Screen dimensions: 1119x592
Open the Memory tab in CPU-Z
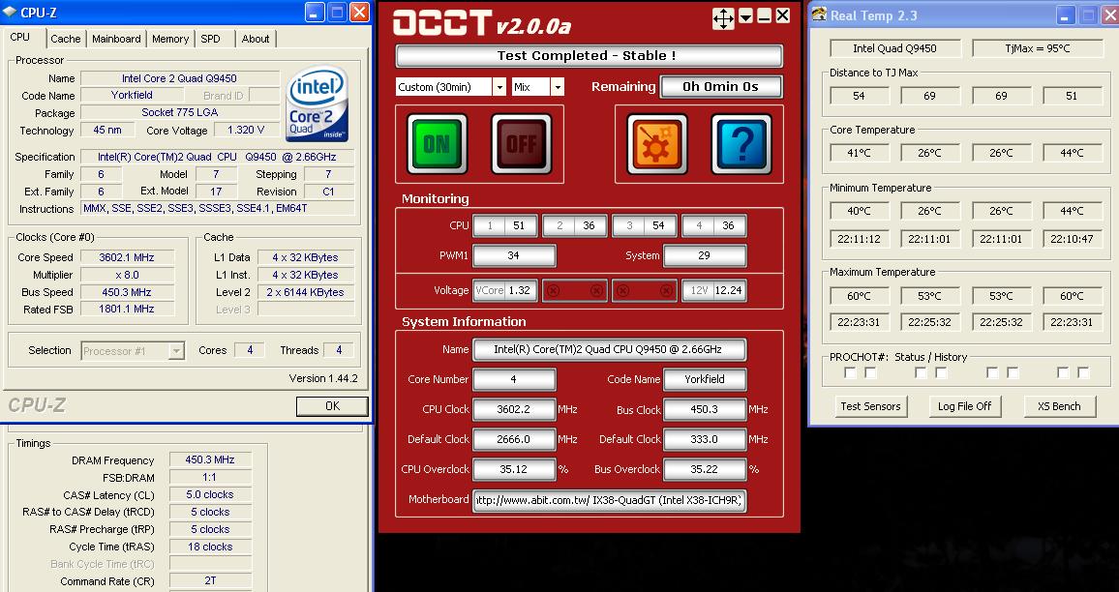point(169,39)
